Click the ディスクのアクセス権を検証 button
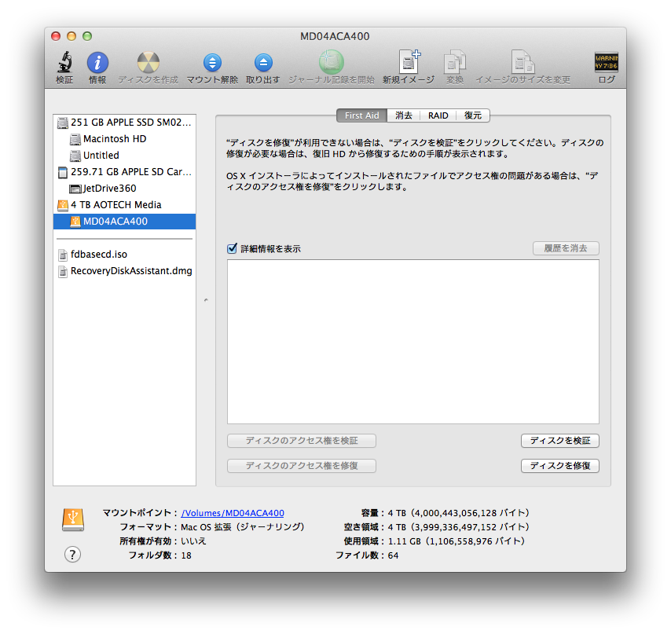The height and width of the screenshot is (634, 671). (302, 441)
